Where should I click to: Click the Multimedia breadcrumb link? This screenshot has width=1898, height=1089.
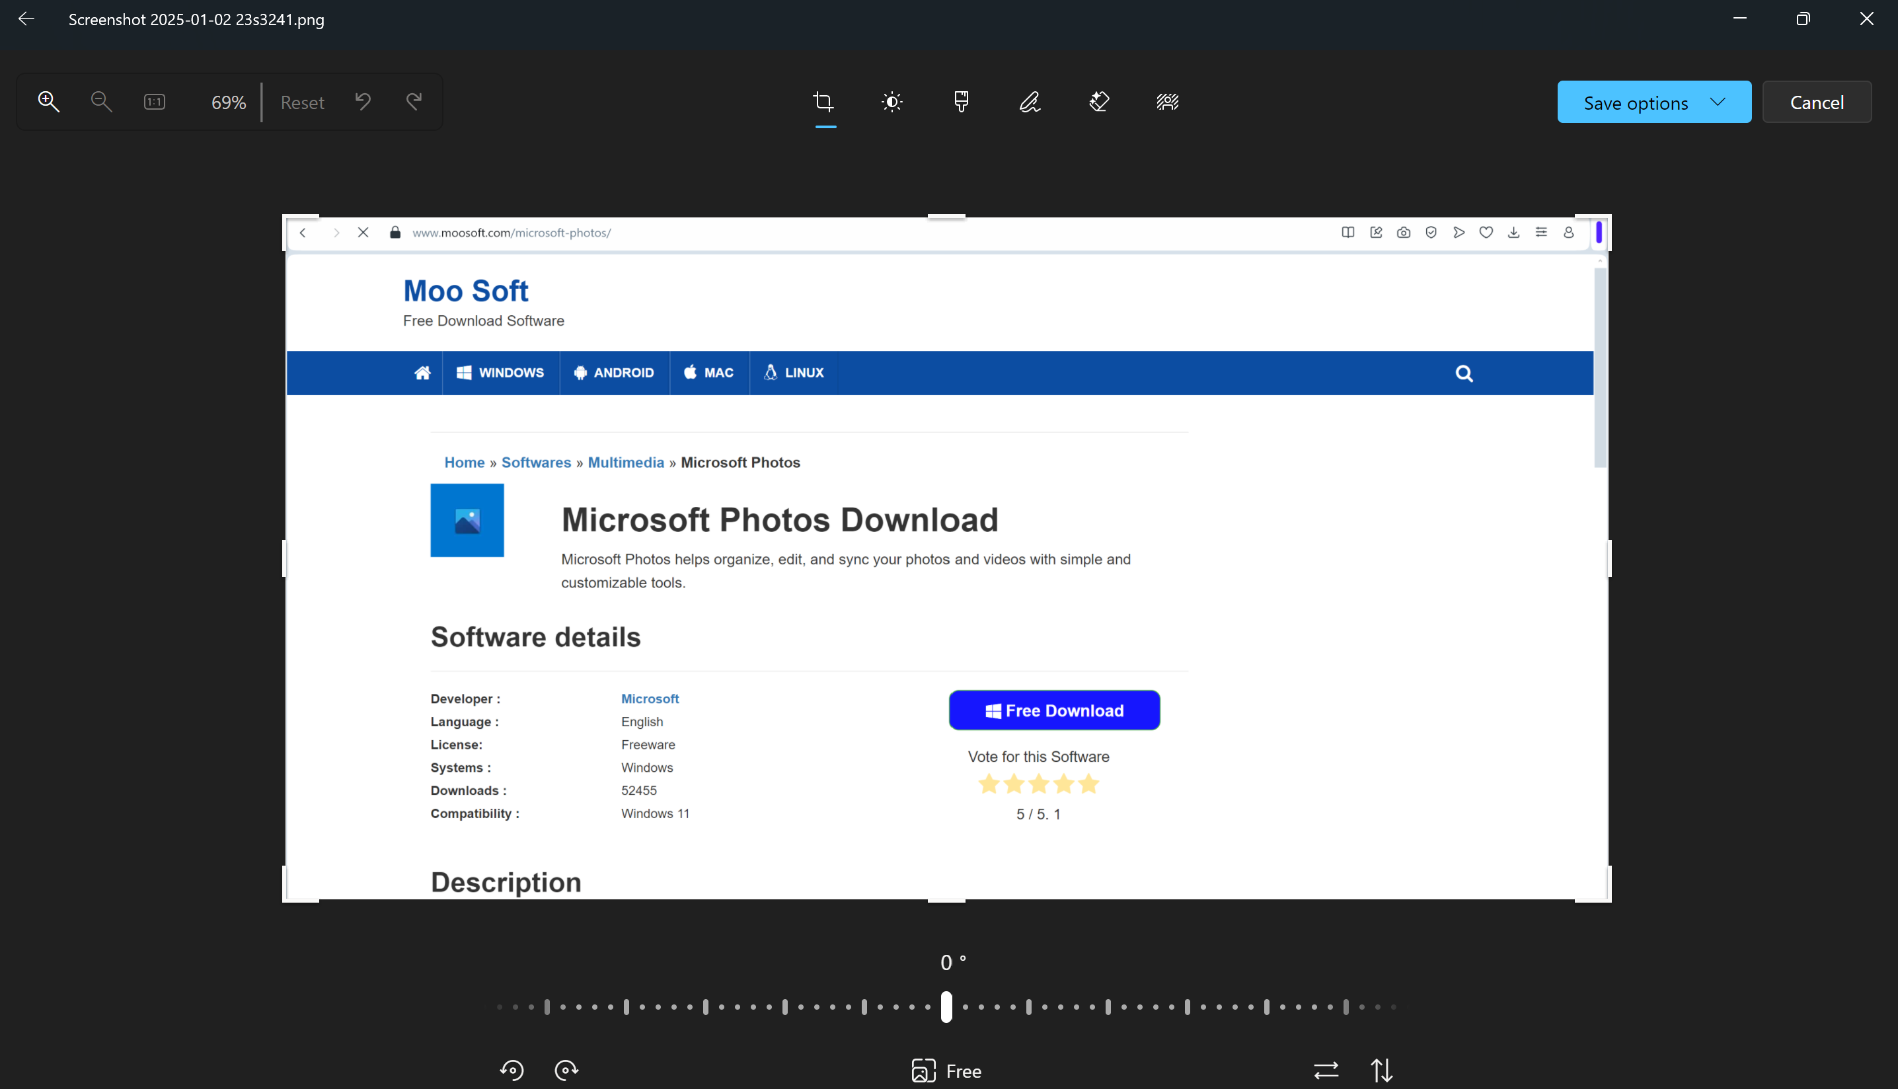click(x=626, y=462)
